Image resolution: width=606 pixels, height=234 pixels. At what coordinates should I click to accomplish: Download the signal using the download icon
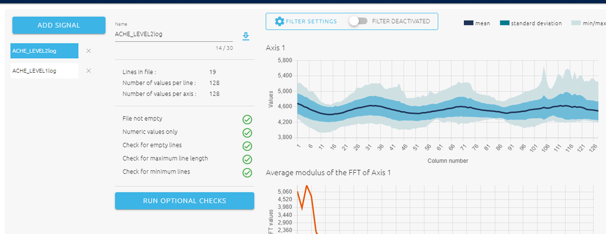(x=246, y=36)
